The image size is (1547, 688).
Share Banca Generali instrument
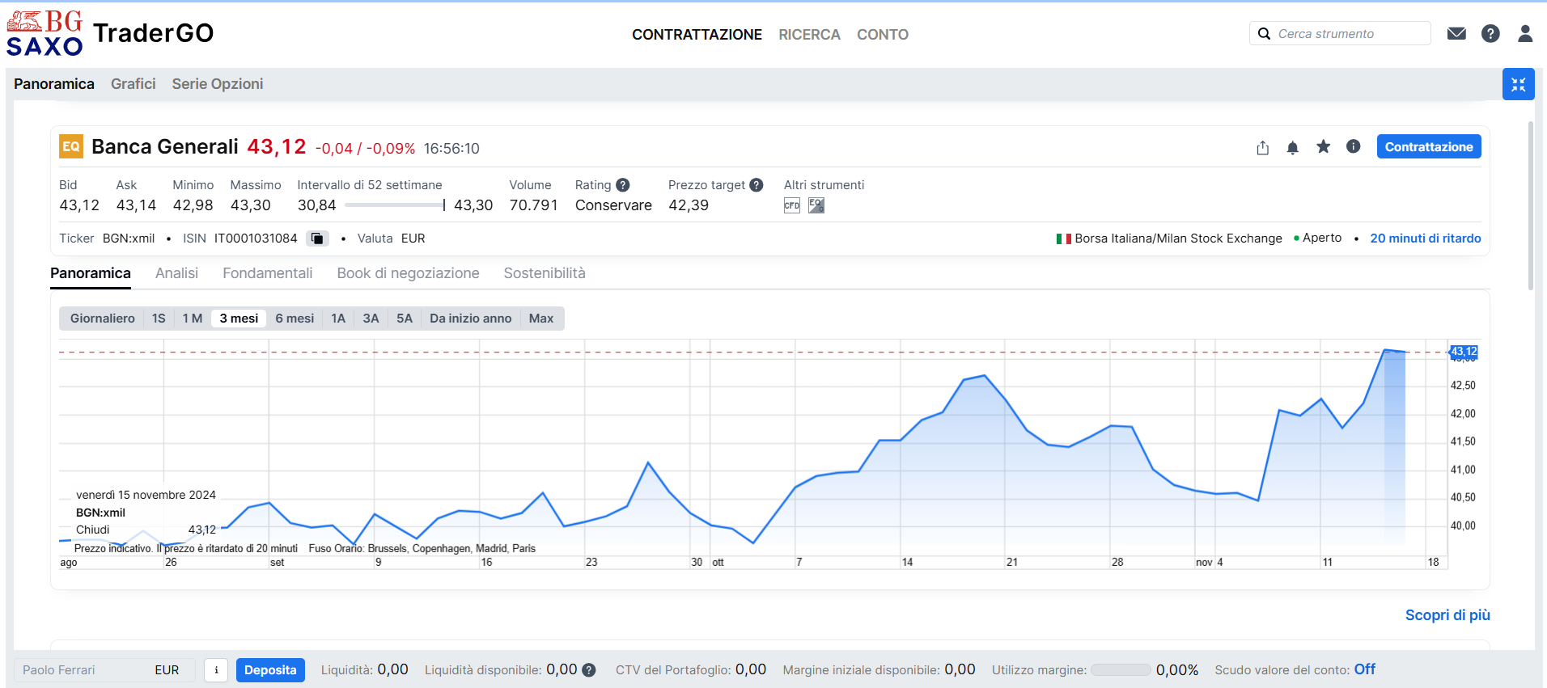(x=1262, y=147)
